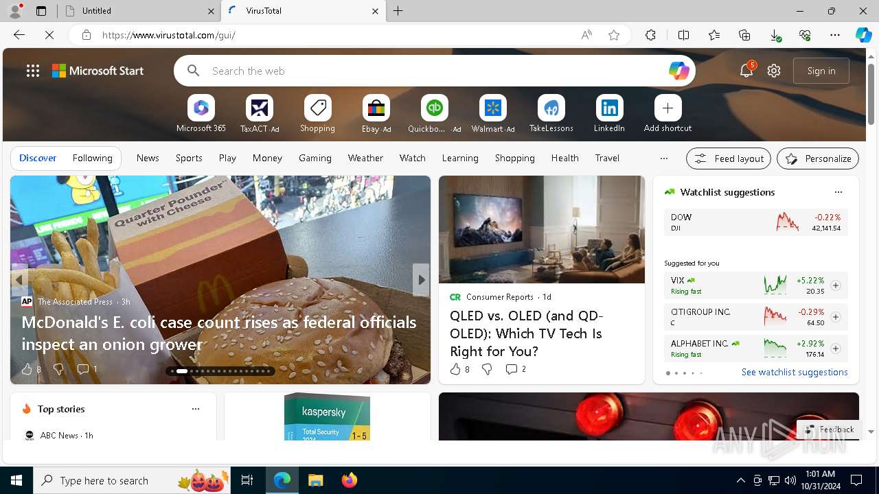Open the Copilot icon in web search box

pyautogui.click(x=678, y=71)
